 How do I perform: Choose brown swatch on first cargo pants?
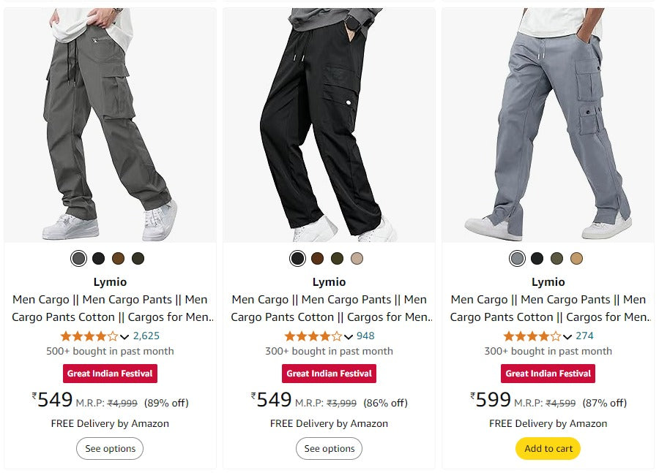pos(118,258)
